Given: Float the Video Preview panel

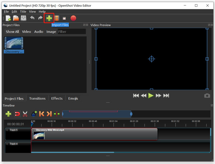Looking at the screenshot, I should [x=209, y=25].
